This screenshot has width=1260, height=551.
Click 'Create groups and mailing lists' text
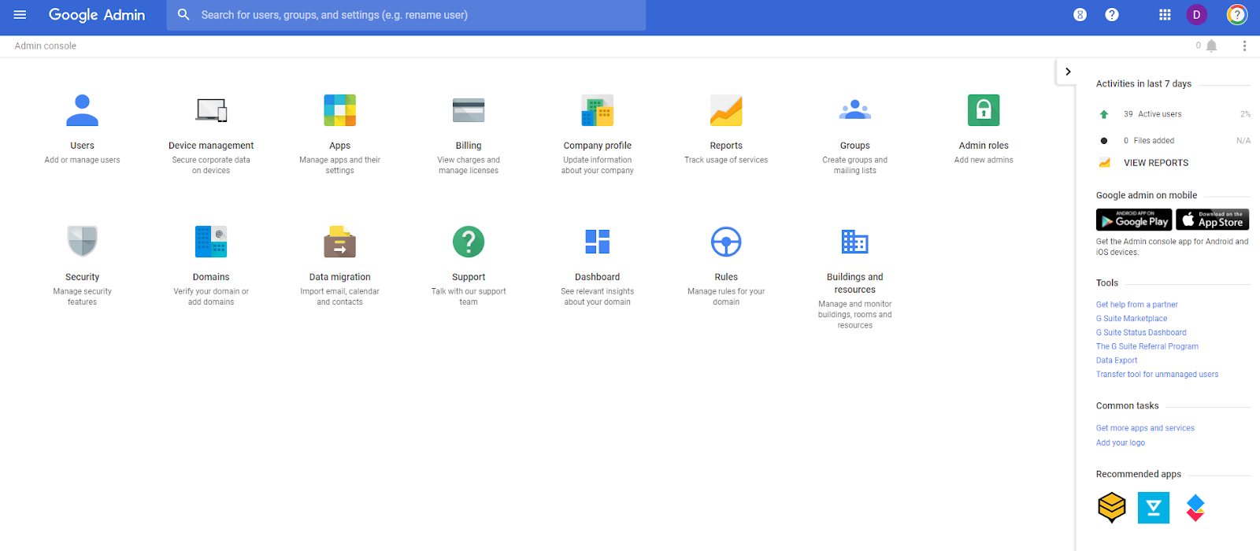point(855,165)
